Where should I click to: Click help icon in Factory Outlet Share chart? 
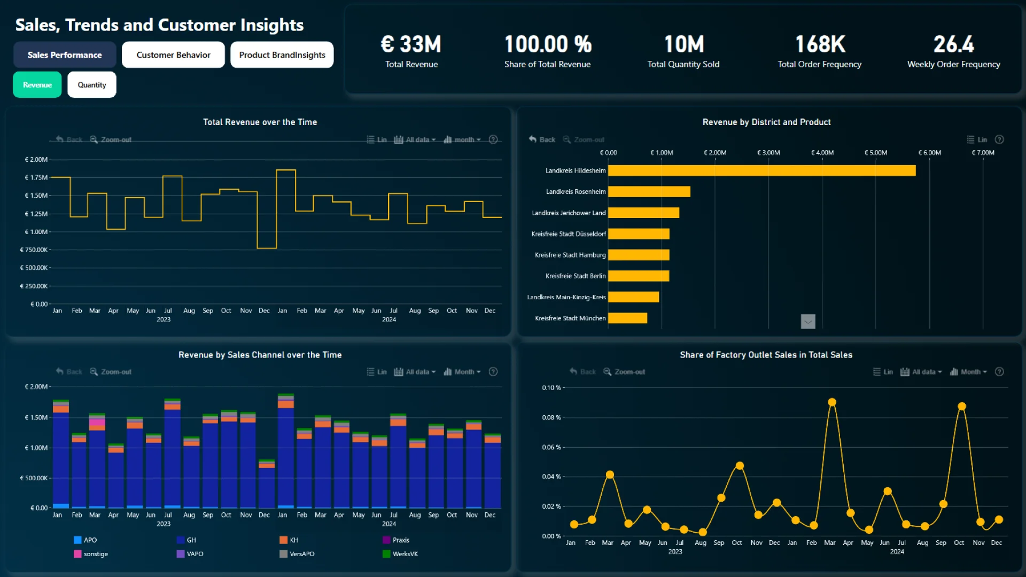click(999, 372)
